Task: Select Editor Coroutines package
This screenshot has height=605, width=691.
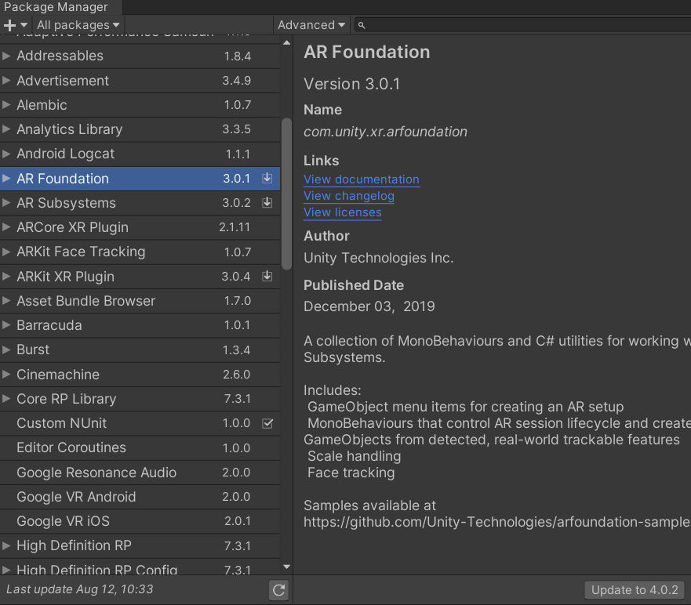Action: pyautogui.click(x=71, y=447)
